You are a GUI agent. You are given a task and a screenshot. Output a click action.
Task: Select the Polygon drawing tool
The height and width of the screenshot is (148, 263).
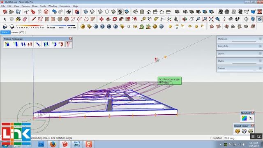click(x=67, y=19)
